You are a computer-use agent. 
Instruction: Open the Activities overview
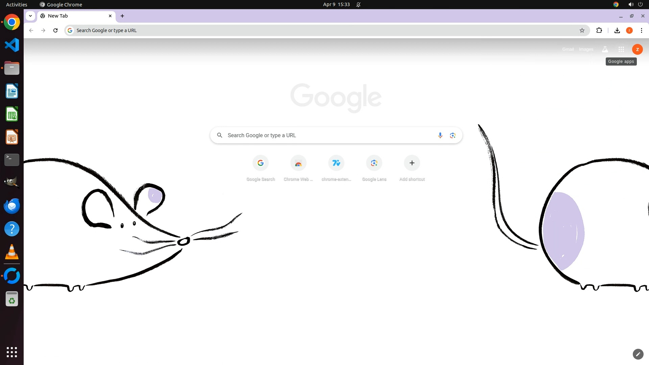(x=17, y=4)
